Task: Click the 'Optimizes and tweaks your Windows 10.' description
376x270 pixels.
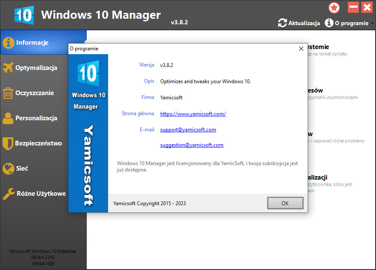Action: click(206, 81)
